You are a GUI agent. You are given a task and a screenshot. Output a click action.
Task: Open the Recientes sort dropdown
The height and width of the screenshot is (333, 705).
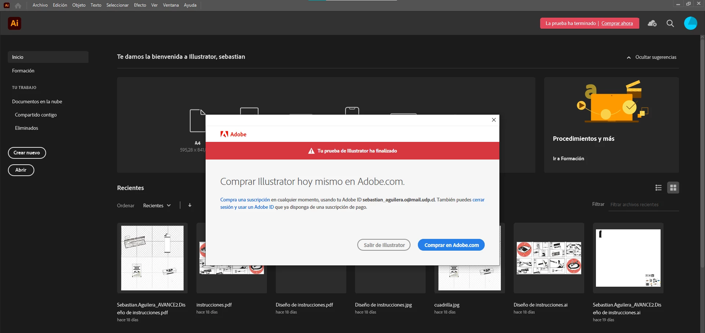coord(157,205)
